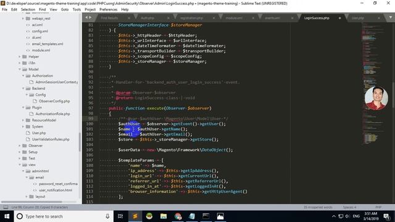Collapse the Backend folder
This screenshot has height=222, width=395.
[x=23, y=88]
